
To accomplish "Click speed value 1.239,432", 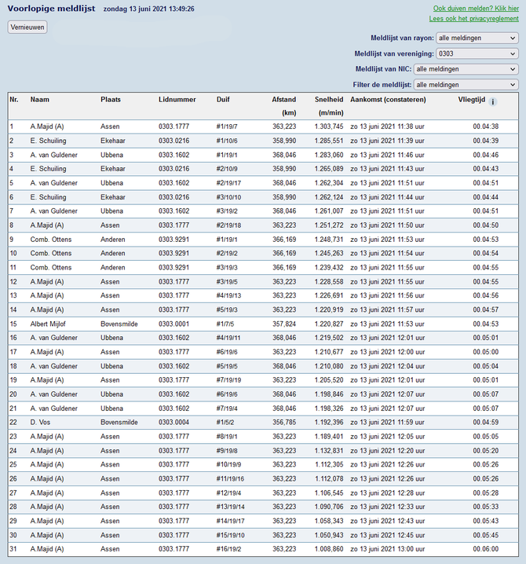I will pos(329,268).
